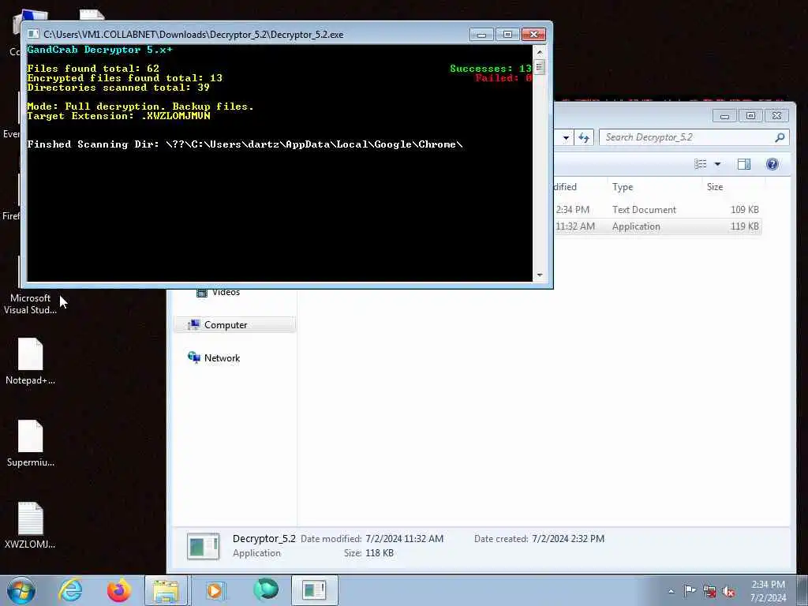808x606 pixels.
Task: Select the Supermiu desktop file icon
Action: click(31, 443)
